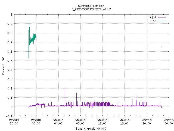This screenshot has width=174, height=131.
Task: Click the y-axis tick label -0.1
Action: 9,116
